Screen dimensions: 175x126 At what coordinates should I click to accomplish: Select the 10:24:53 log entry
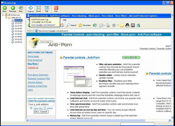pyautogui.click(x=18, y=23)
